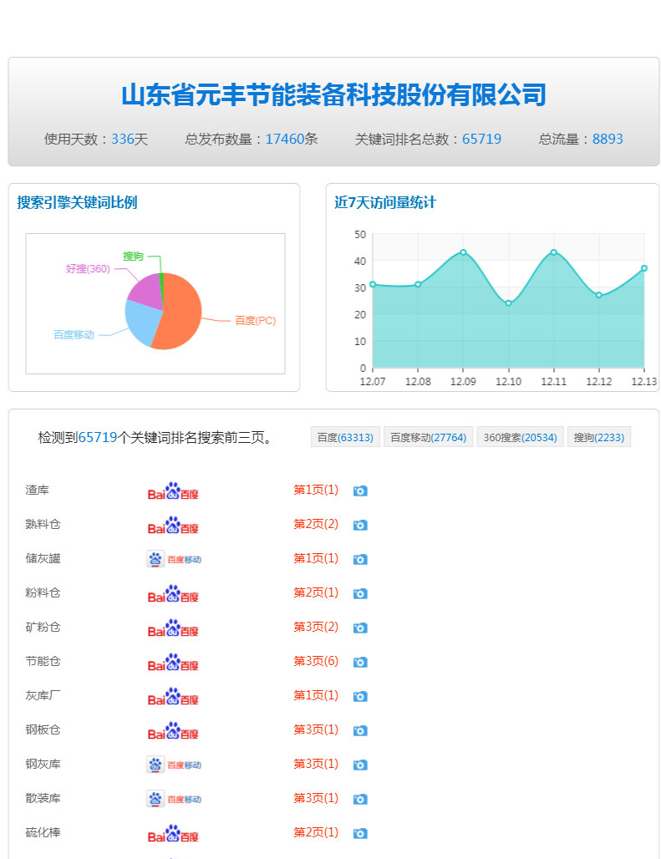The height and width of the screenshot is (859, 661).
Task: View snapshot for 粉料仓 keyword
Action: 360,594
